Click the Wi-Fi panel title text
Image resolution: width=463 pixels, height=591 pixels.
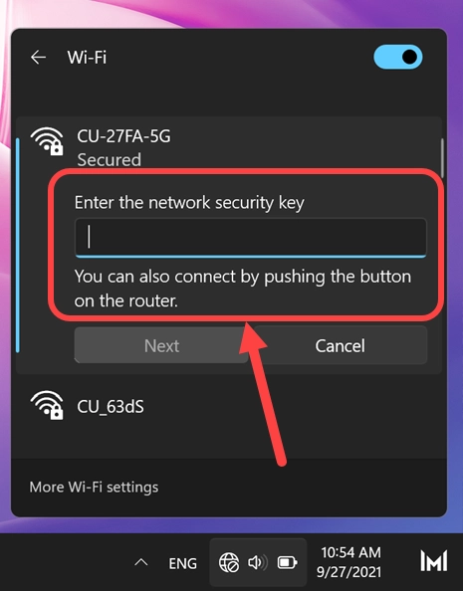[87, 58]
